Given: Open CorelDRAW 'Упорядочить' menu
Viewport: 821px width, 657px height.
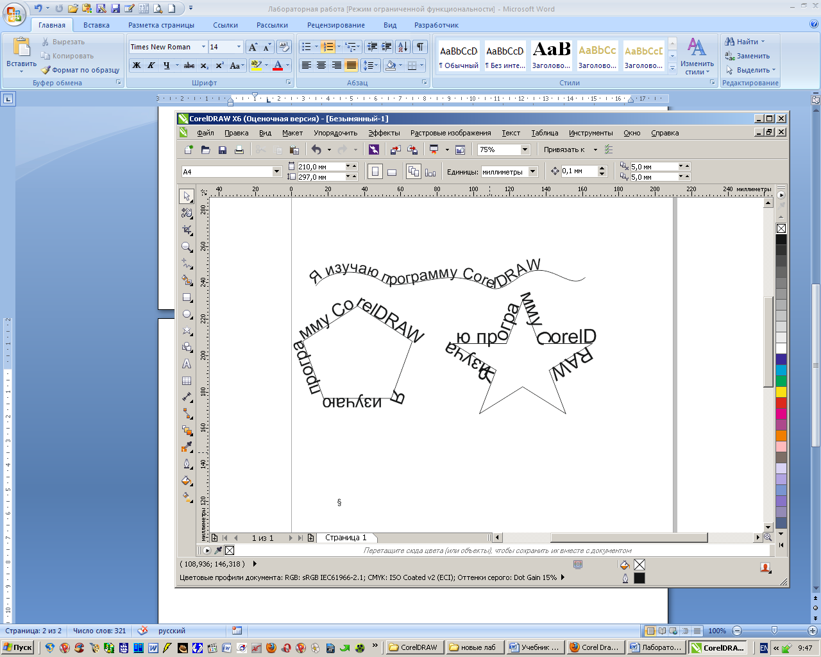Looking at the screenshot, I should (x=335, y=133).
